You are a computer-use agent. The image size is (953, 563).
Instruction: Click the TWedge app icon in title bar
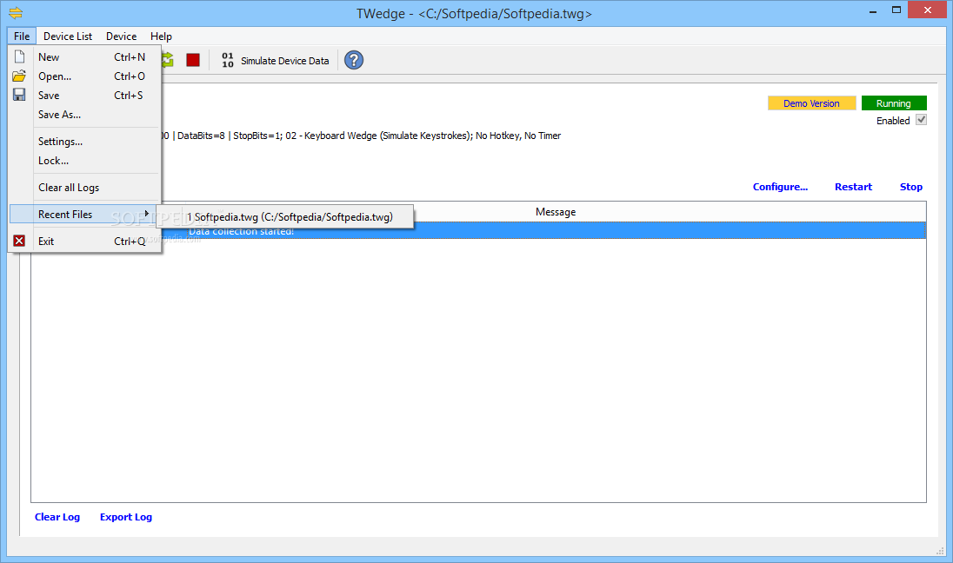[16, 13]
